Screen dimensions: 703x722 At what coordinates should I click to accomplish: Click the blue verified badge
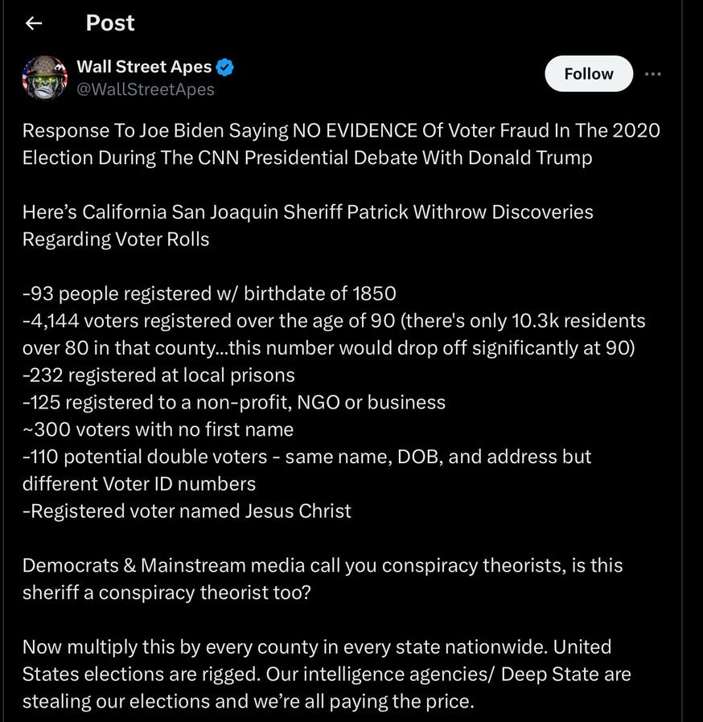225,68
